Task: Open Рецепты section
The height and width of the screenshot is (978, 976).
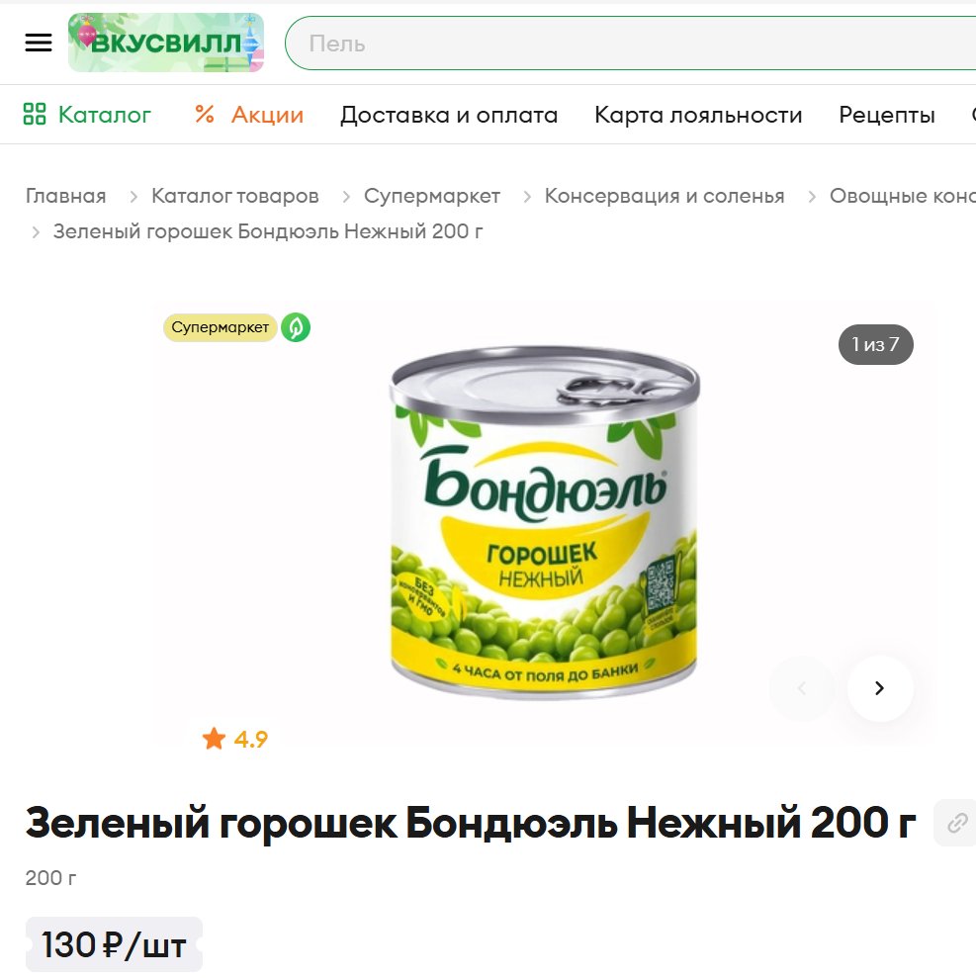Action: [x=887, y=115]
